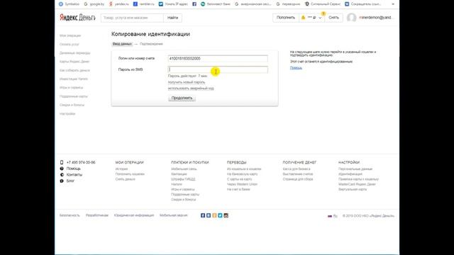Click 'использовать аварийный код' link
The width and height of the screenshot is (454, 255).
[191, 88]
